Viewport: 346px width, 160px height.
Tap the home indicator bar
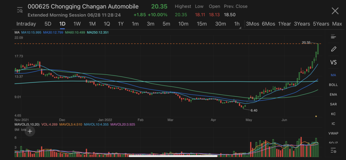click(x=173, y=156)
